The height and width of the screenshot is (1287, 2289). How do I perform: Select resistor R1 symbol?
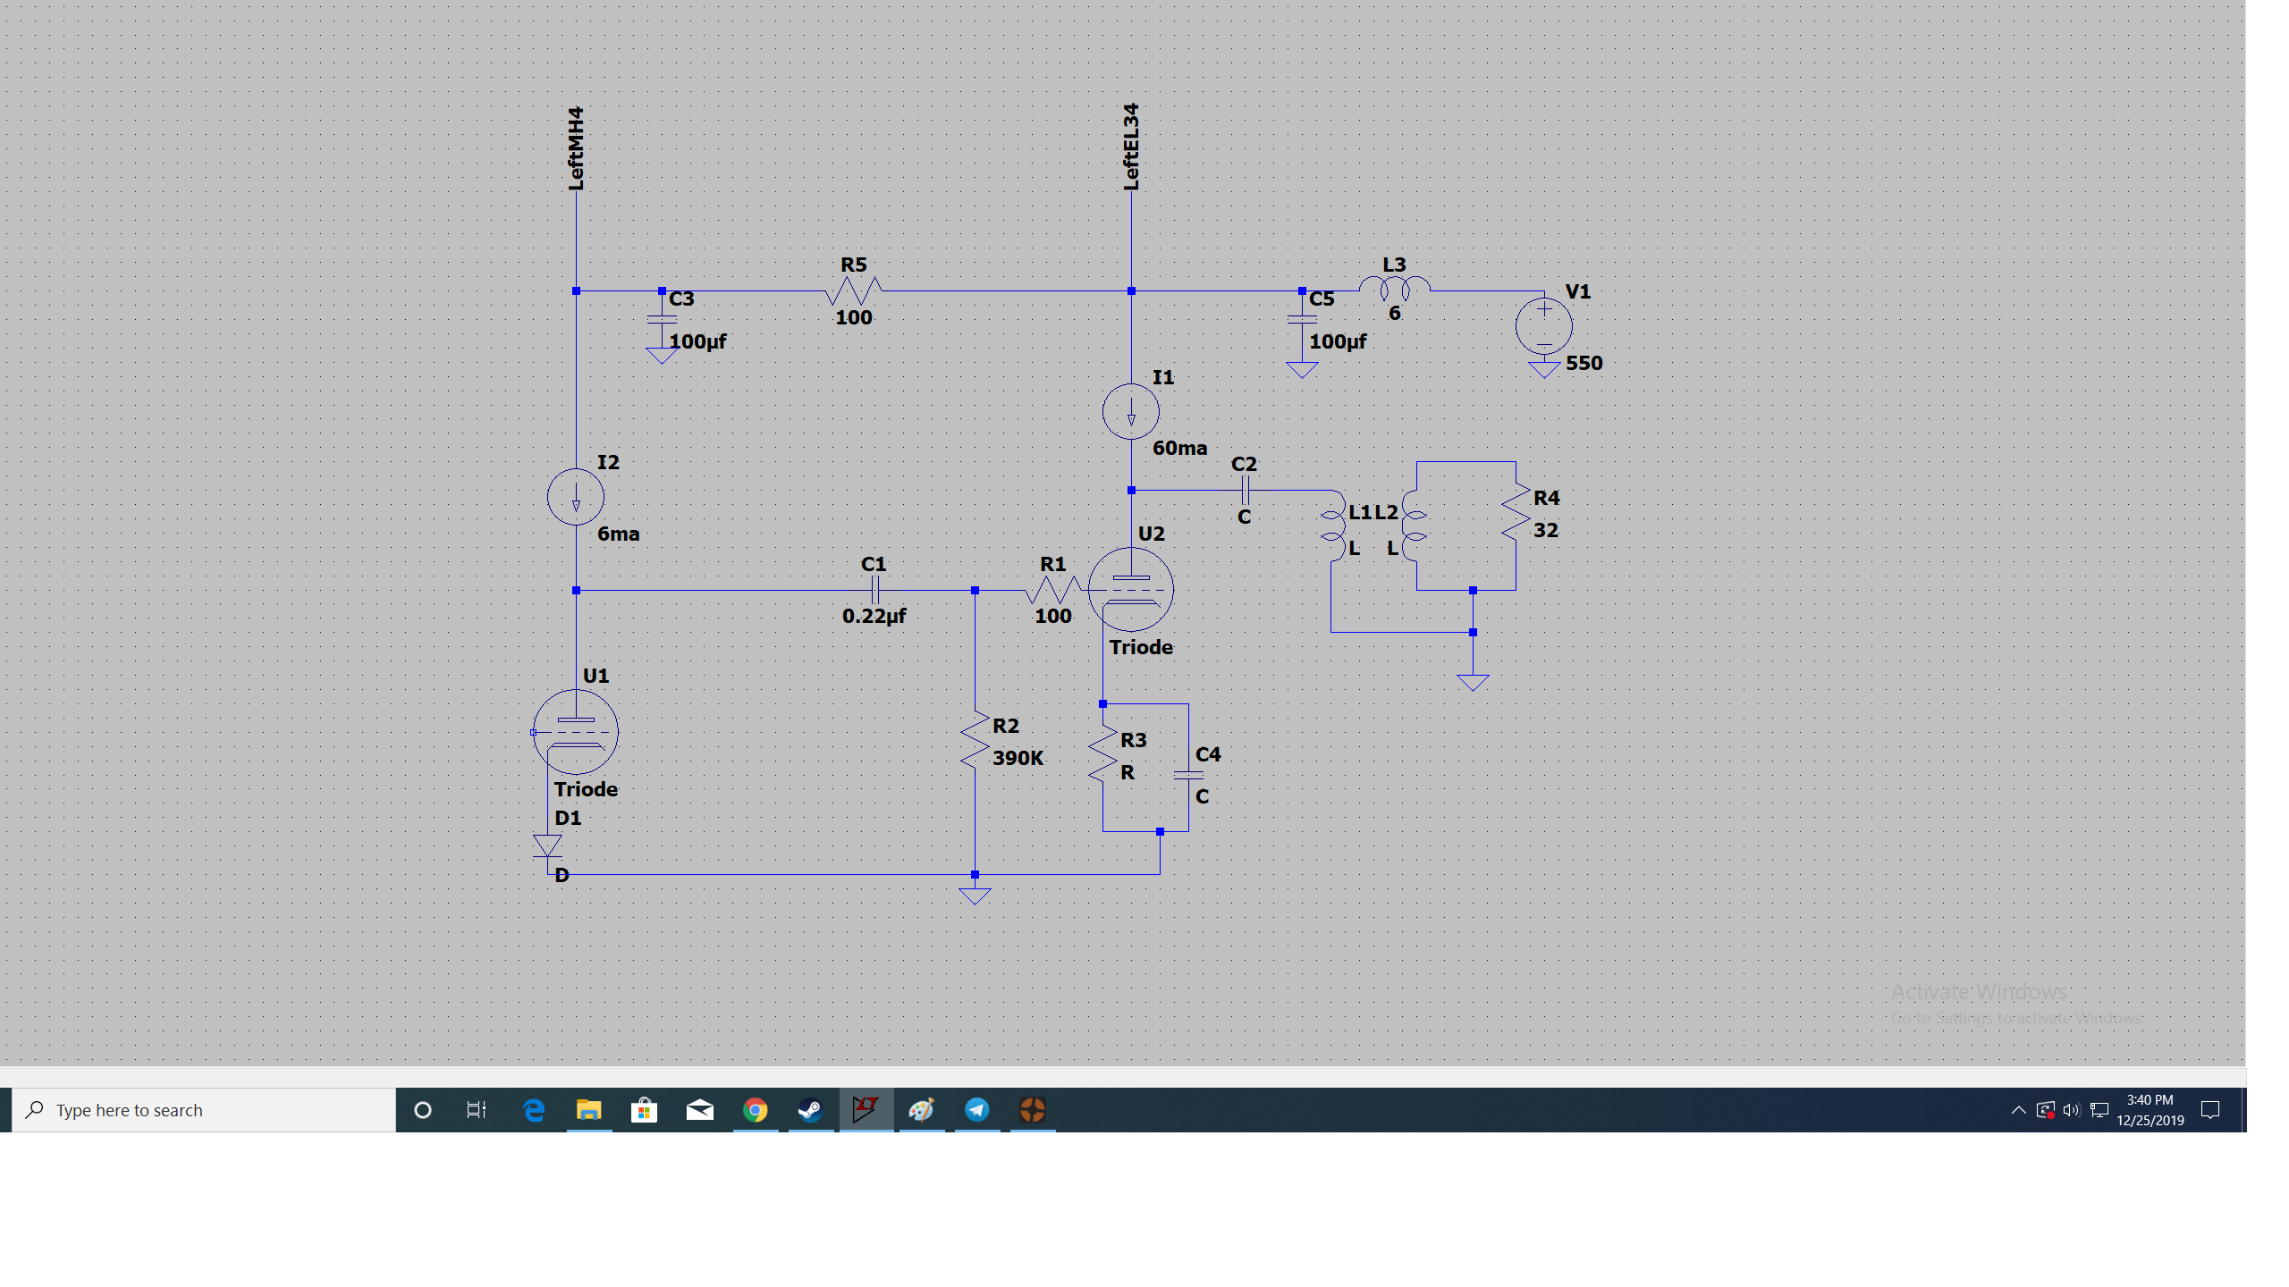pyautogui.click(x=1052, y=590)
